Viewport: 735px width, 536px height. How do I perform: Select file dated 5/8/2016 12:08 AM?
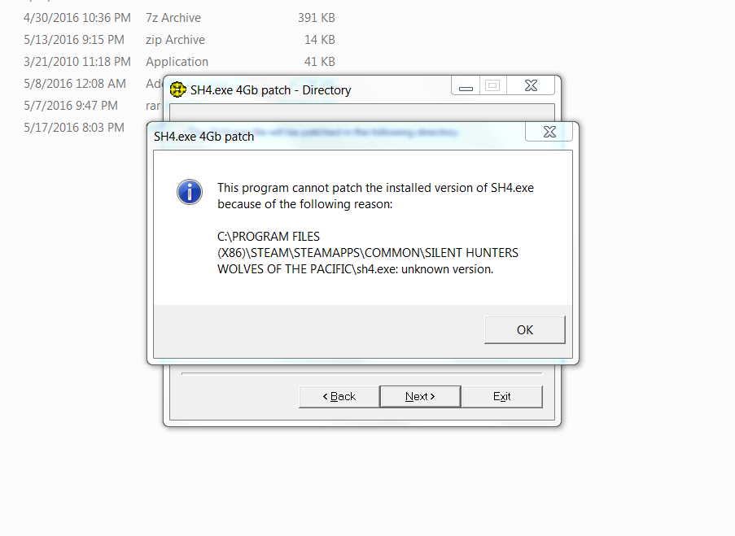point(75,84)
